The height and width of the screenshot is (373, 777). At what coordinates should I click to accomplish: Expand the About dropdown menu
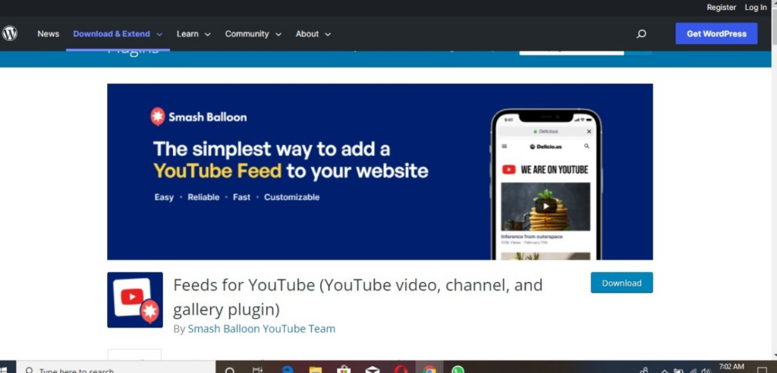[313, 33]
